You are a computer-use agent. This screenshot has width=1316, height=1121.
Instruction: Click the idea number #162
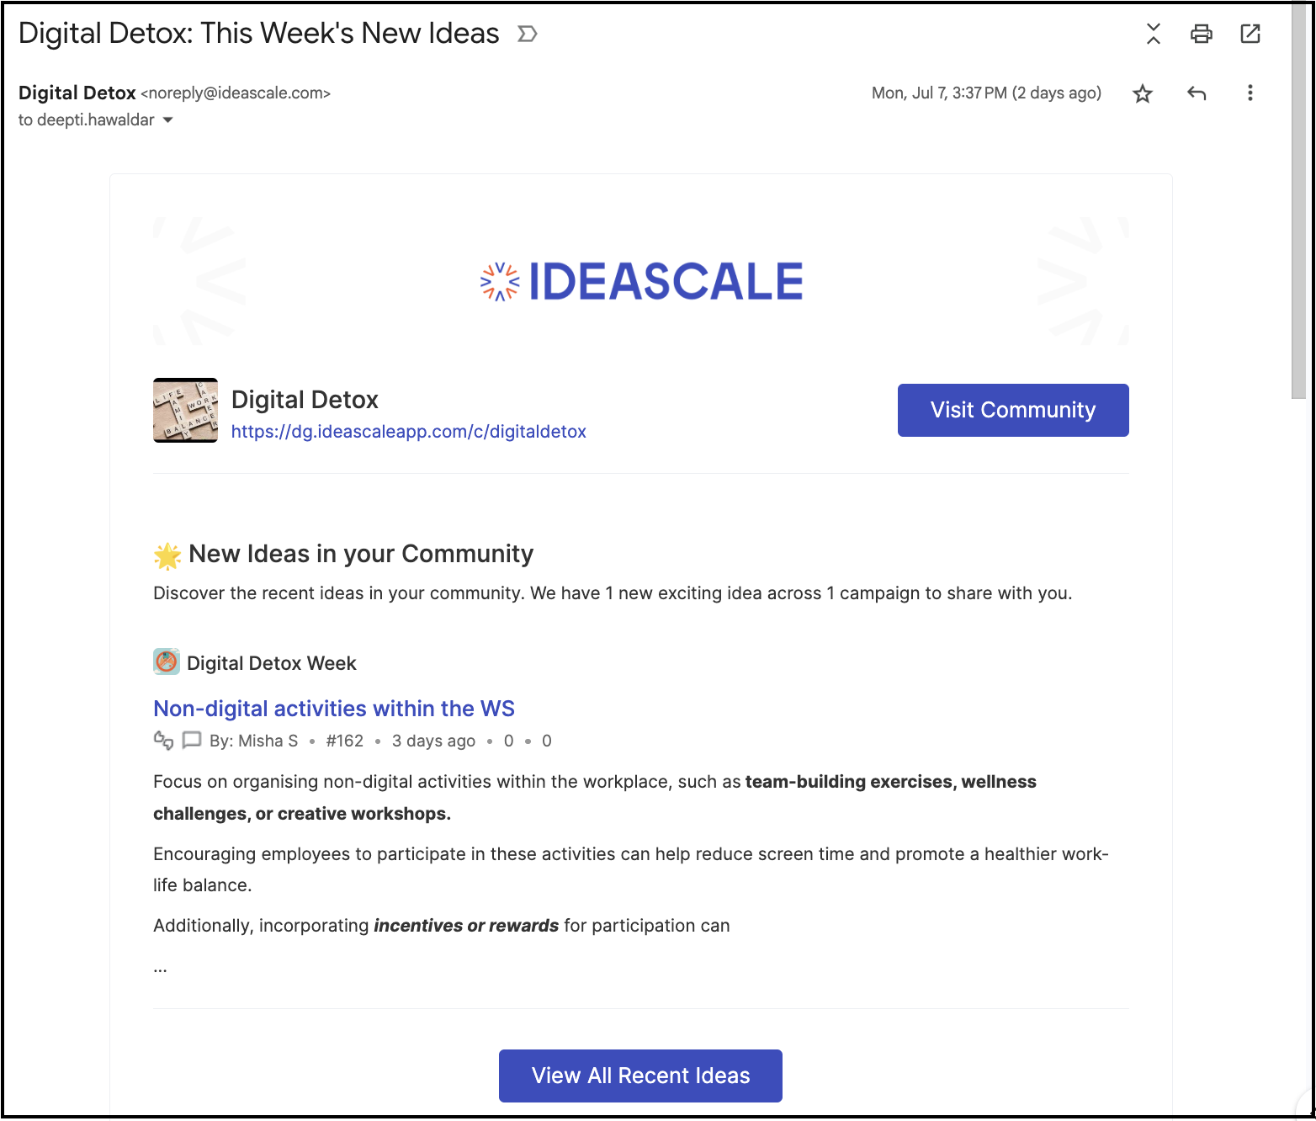[345, 741]
